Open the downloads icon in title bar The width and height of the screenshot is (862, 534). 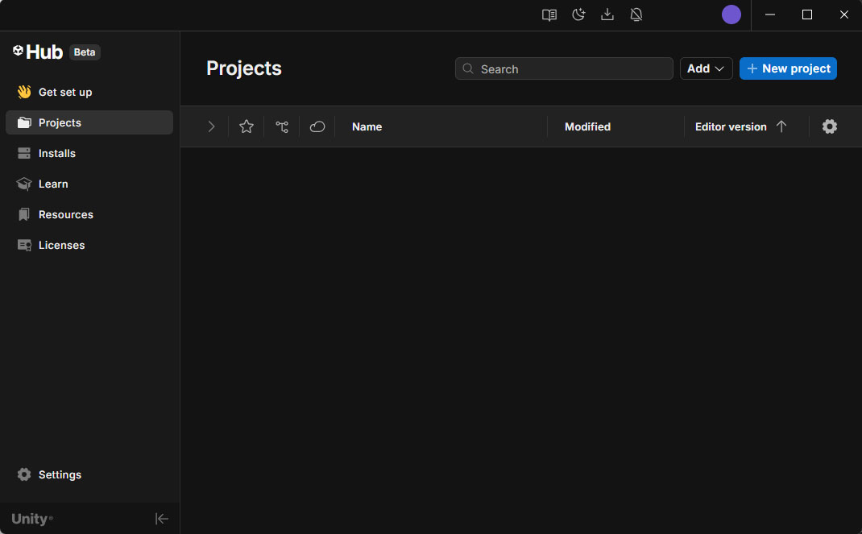point(607,14)
